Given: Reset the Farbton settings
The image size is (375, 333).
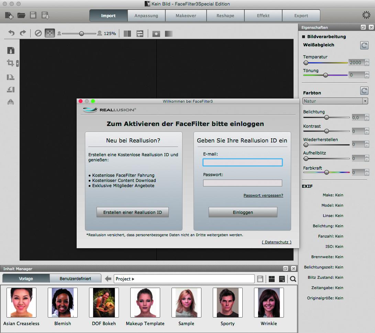Looking at the screenshot, I should click(x=364, y=91).
